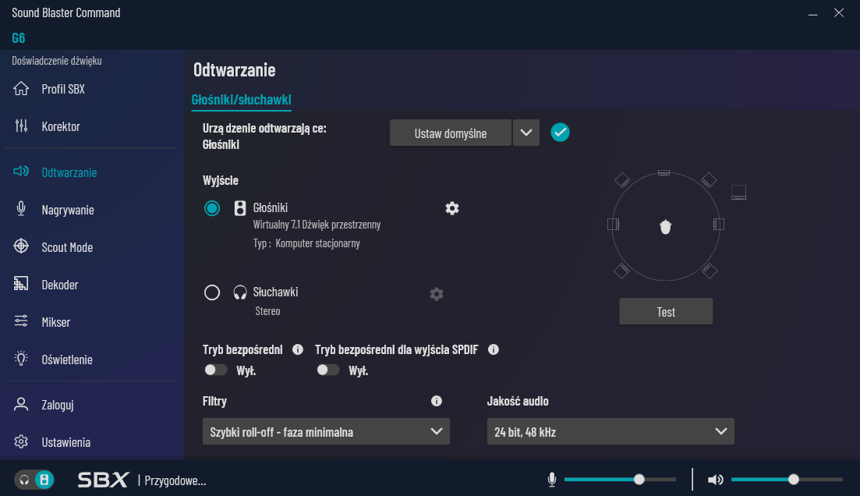This screenshot has width=860, height=496.
Task: Open Jakość audio dropdown 24 bit, 48 kHz
Action: coord(610,432)
